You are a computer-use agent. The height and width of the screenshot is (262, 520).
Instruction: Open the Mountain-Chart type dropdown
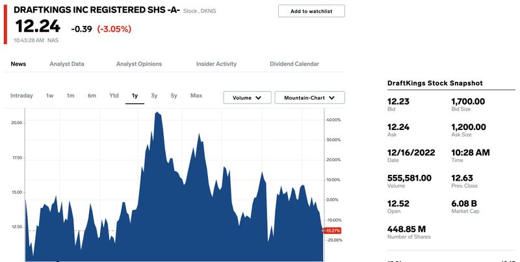coord(310,98)
